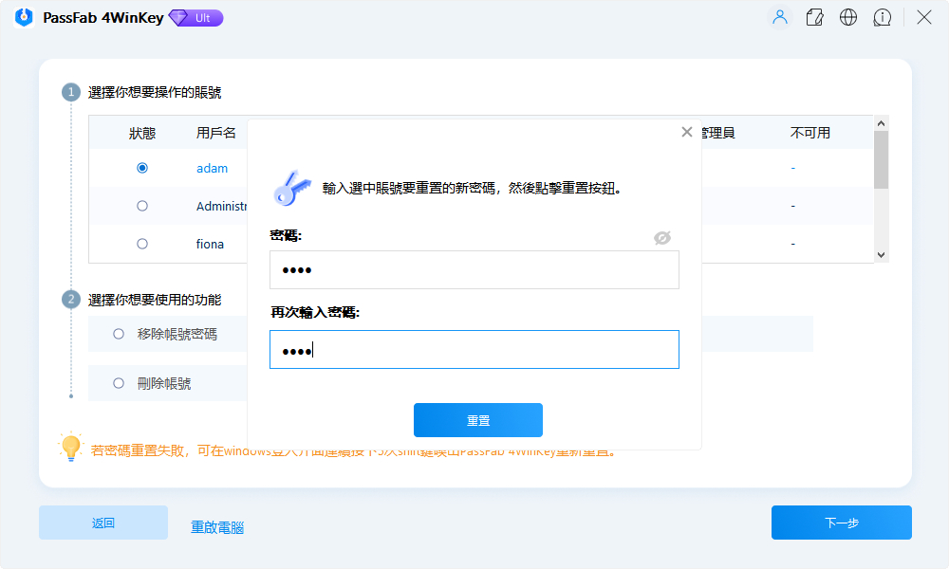Click the lightbulb tip icon

71,448
